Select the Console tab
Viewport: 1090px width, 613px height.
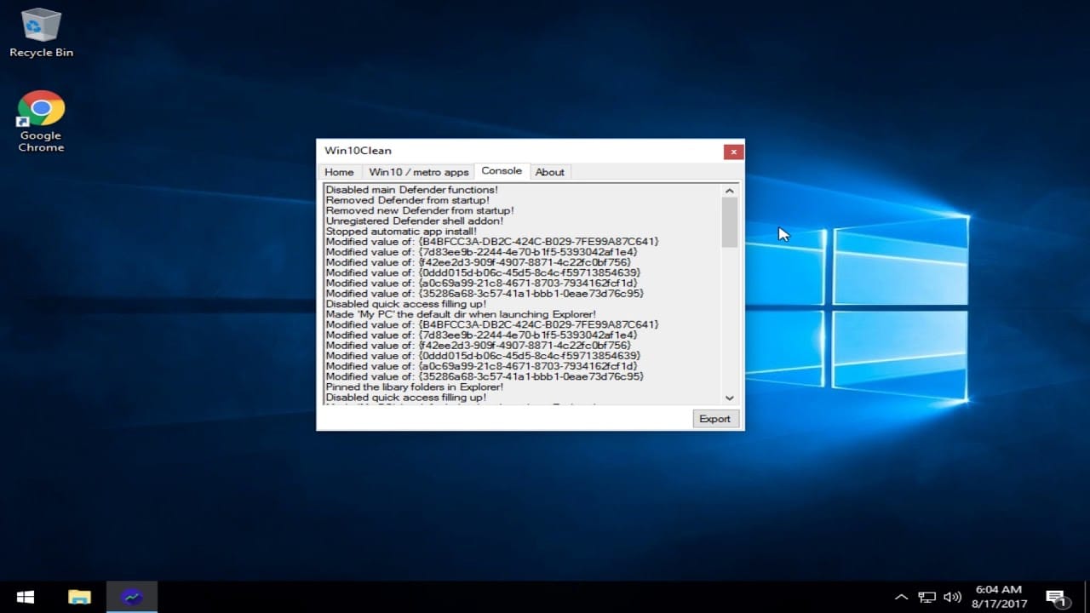tap(502, 171)
